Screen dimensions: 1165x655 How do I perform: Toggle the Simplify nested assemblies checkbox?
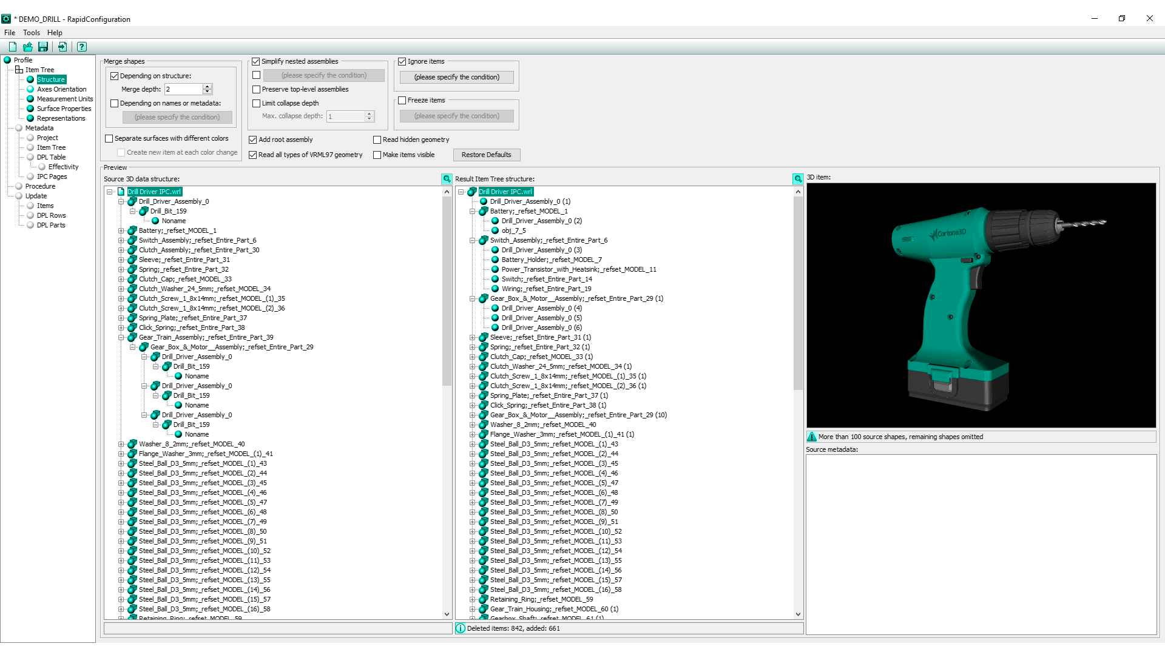point(257,62)
